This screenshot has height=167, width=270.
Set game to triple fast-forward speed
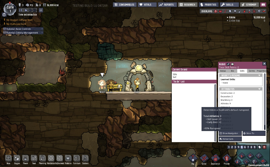pyautogui.click(x=35, y=10)
